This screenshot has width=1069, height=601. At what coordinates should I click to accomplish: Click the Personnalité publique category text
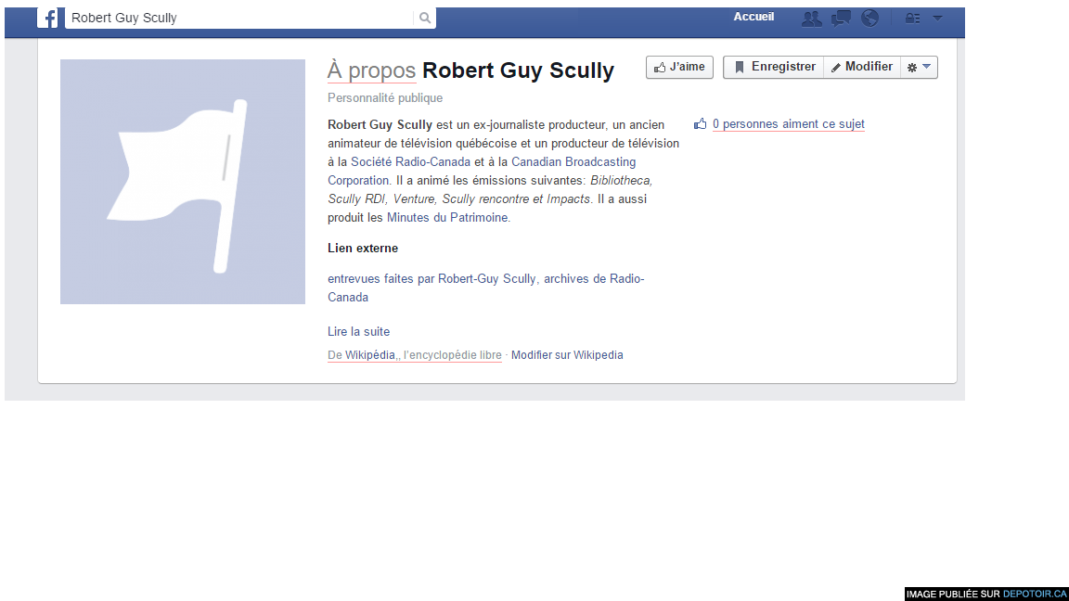pyautogui.click(x=385, y=98)
